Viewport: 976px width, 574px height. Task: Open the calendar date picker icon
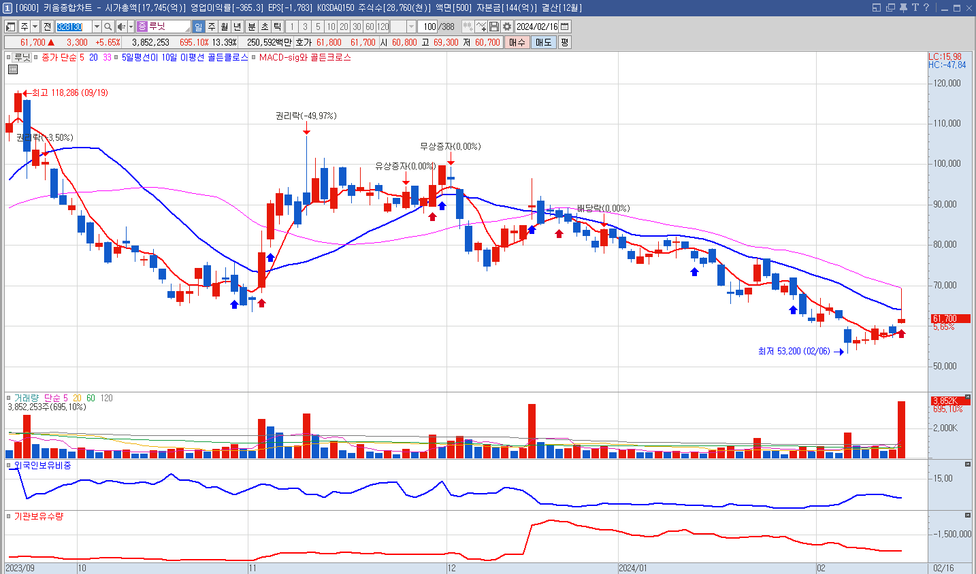pos(565,27)
